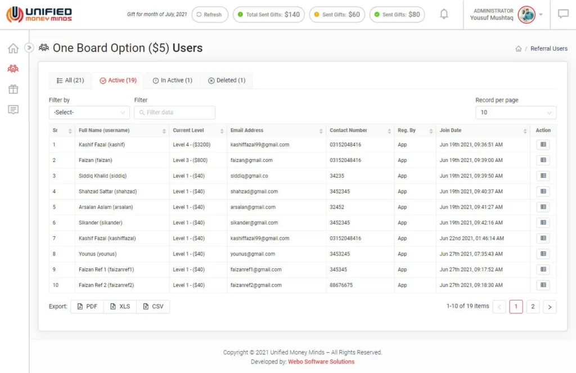Switch to the Deleted (1) tab
This screenshot has width=576, height=373.
227,80
